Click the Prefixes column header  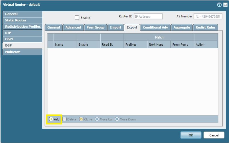[x=136, y=45]
